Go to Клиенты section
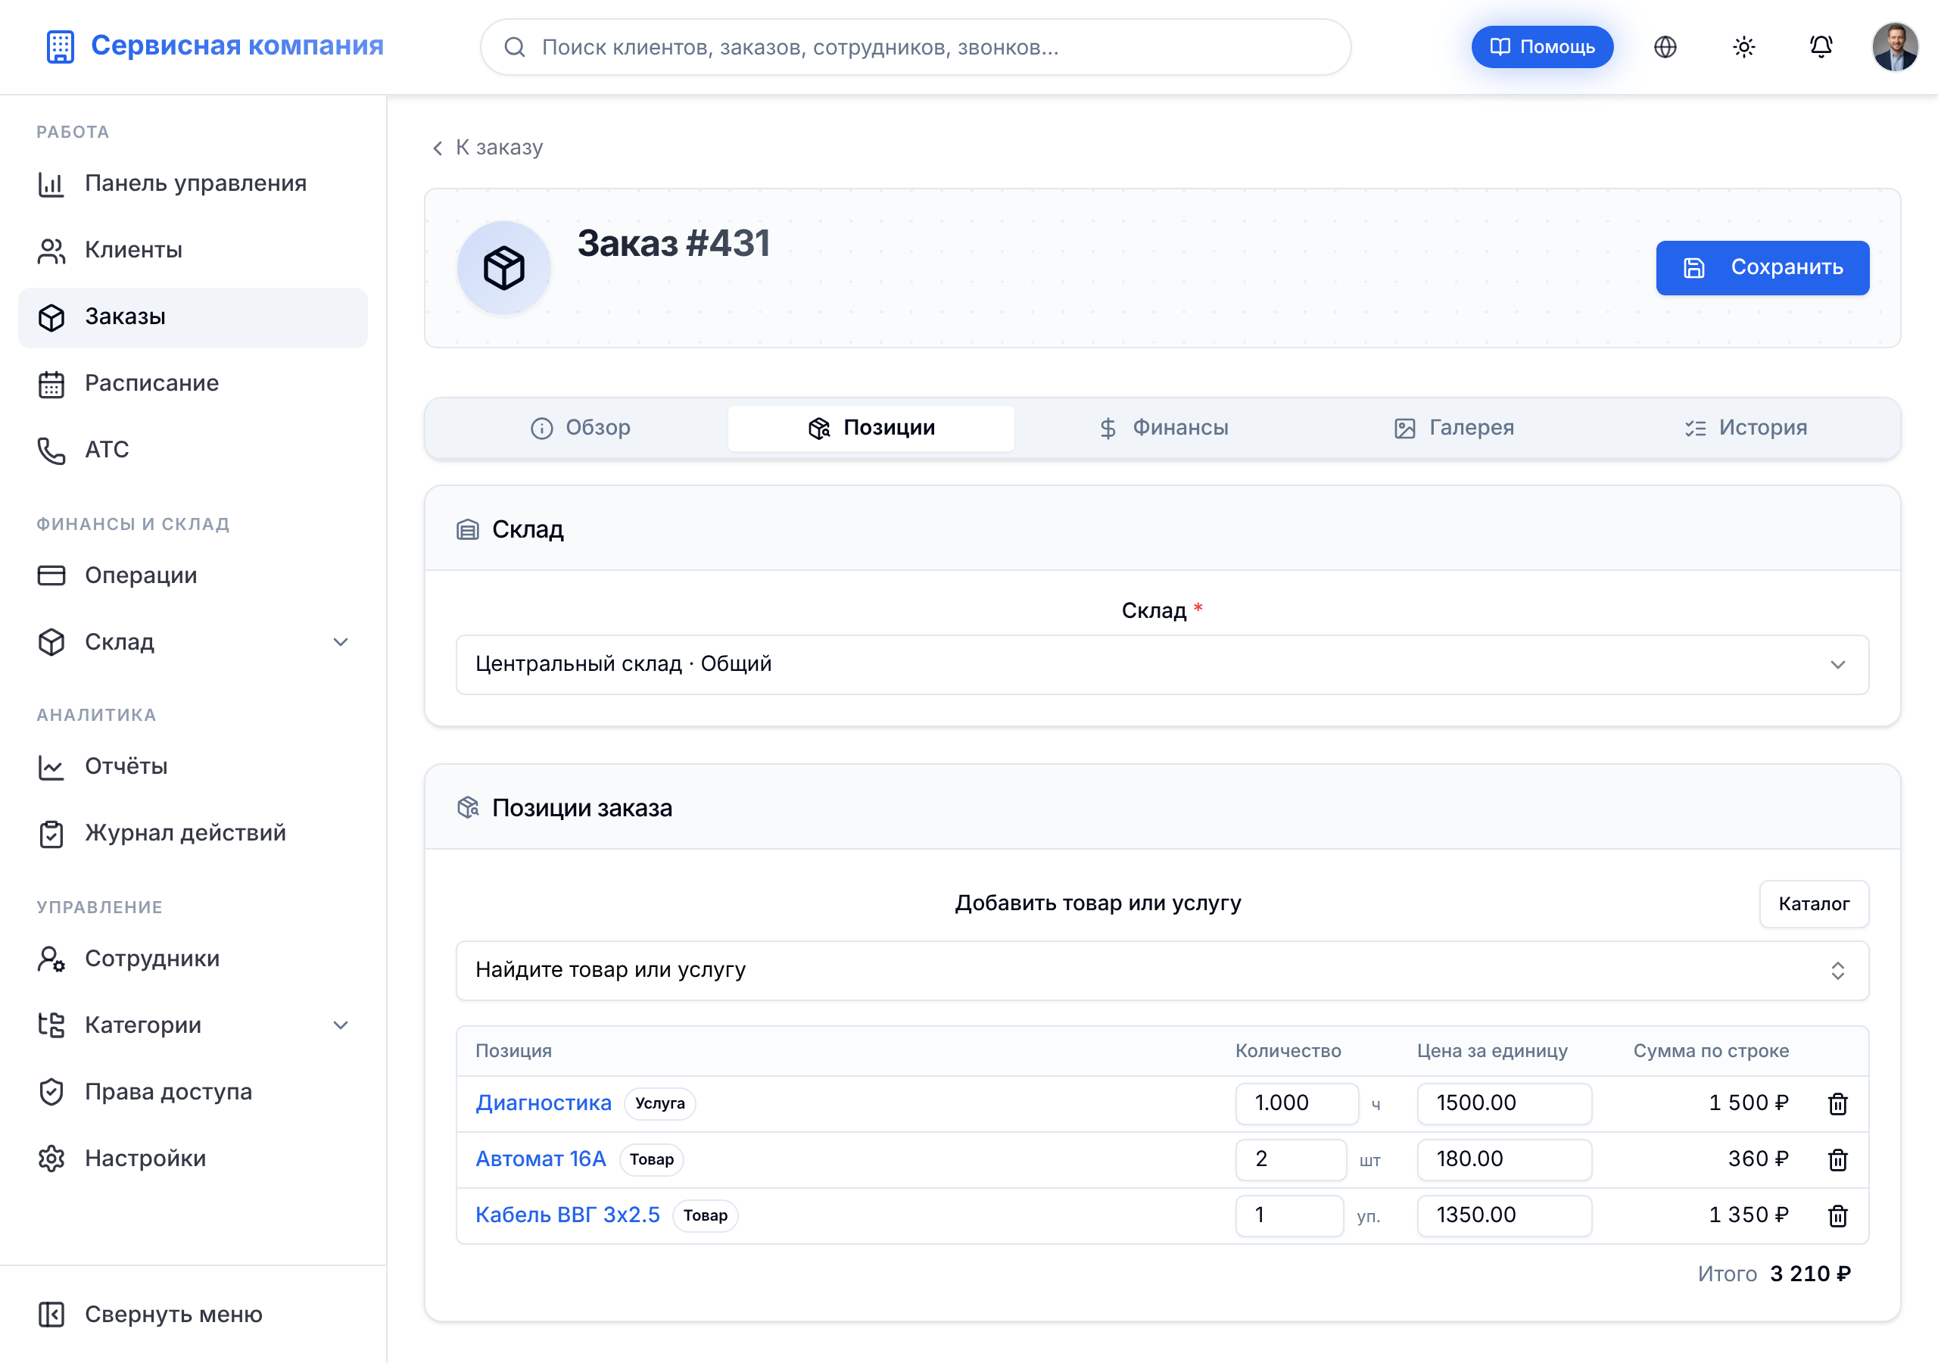This screenshot has height=1363, width=1938. point(192,250)
